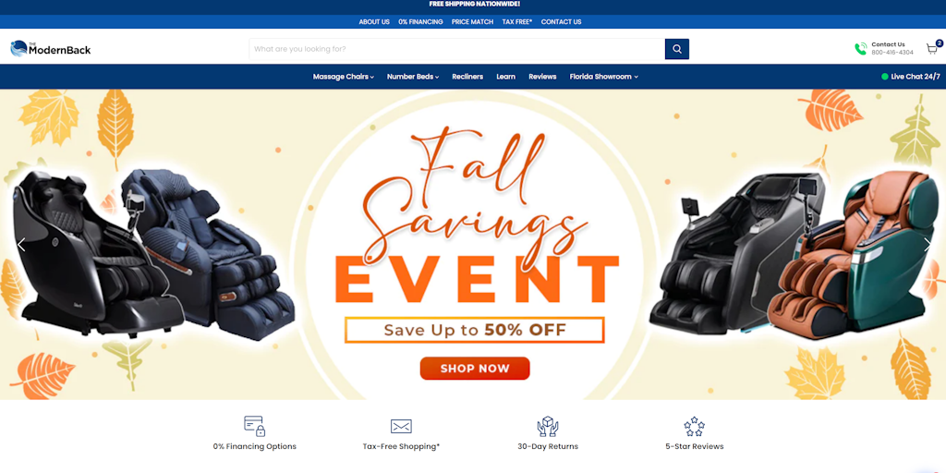The width and height of the screenshot is (946, 473).
Task: Open the Learn menu item
Action: click(505, 77)
